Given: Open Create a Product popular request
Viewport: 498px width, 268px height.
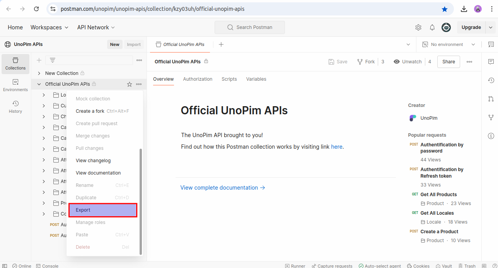Looking at the screenshot, I should tap(439, 232).
